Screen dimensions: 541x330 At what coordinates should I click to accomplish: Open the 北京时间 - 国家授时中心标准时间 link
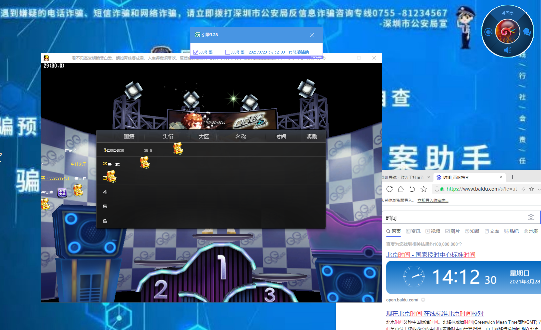[430, 254]
